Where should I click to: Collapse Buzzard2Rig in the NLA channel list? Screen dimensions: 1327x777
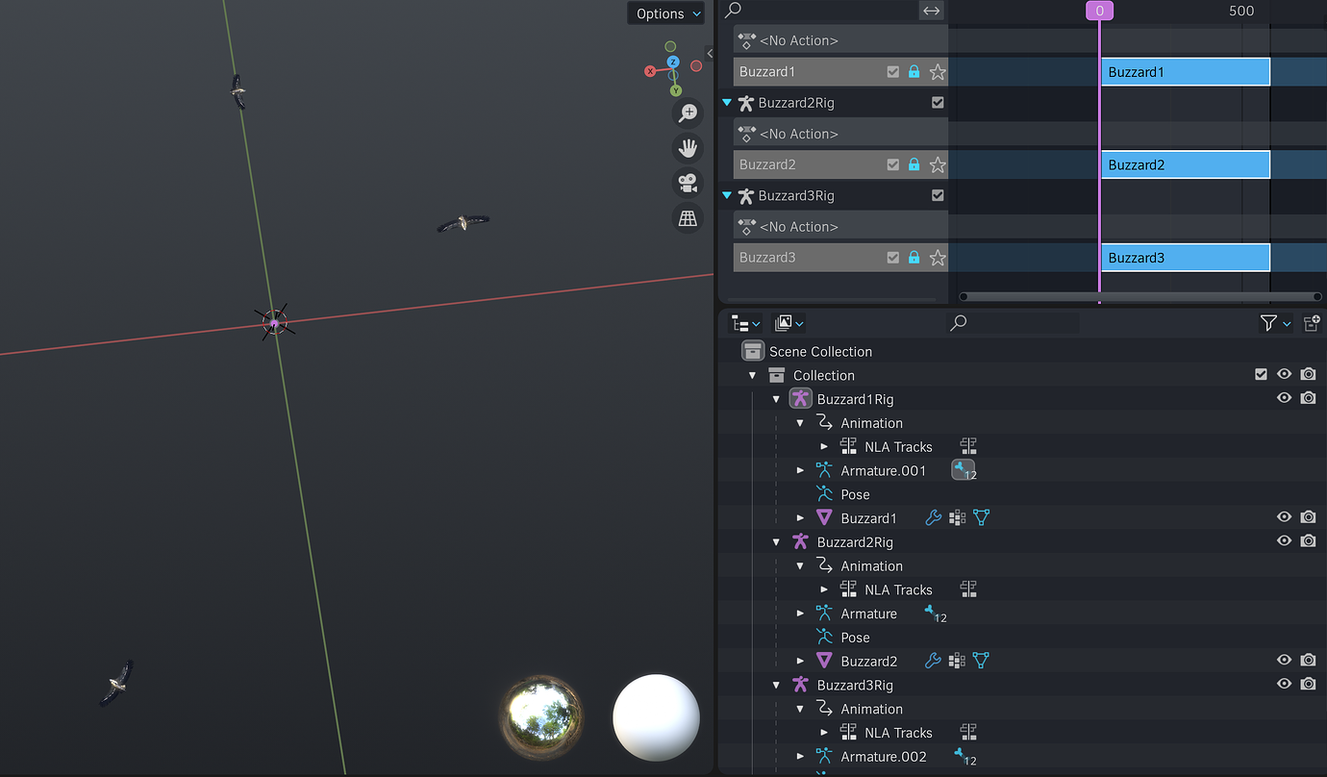pyautogui.click(x=727, y=103)
